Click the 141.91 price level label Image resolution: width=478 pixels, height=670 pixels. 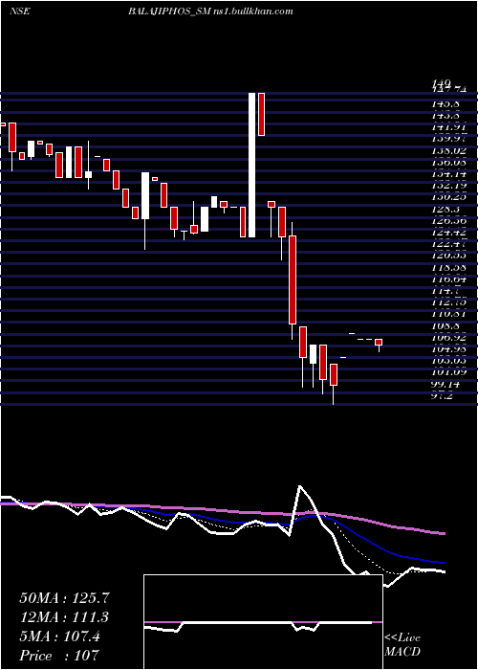(x=449, y=127)
